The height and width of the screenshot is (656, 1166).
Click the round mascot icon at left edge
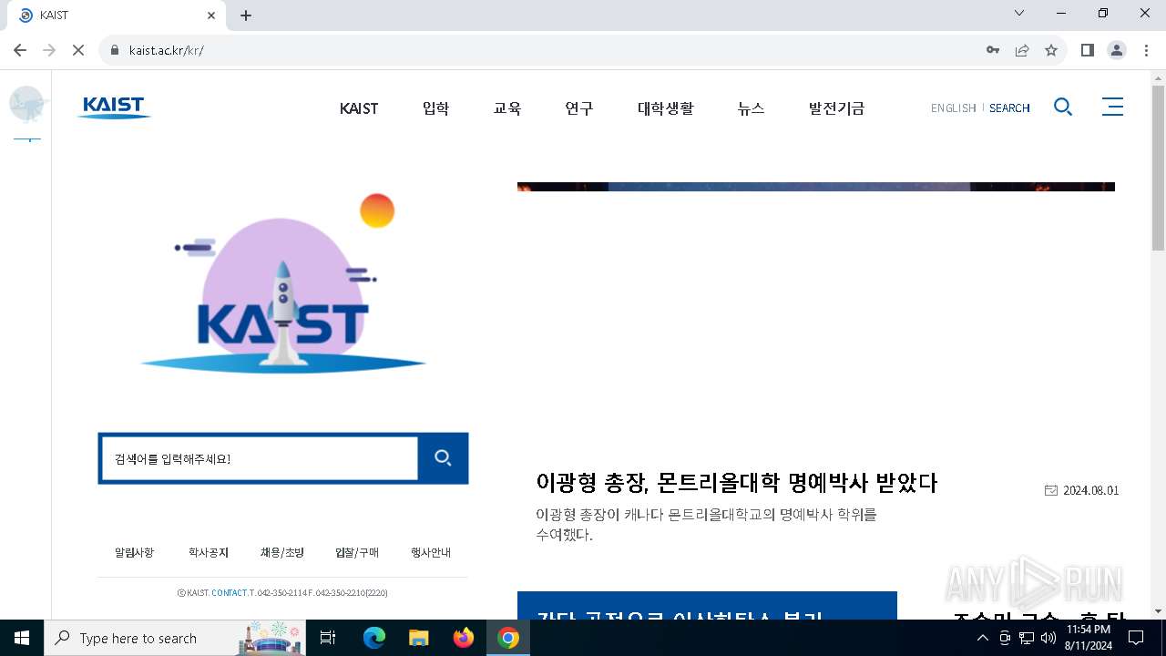(26, 105)
